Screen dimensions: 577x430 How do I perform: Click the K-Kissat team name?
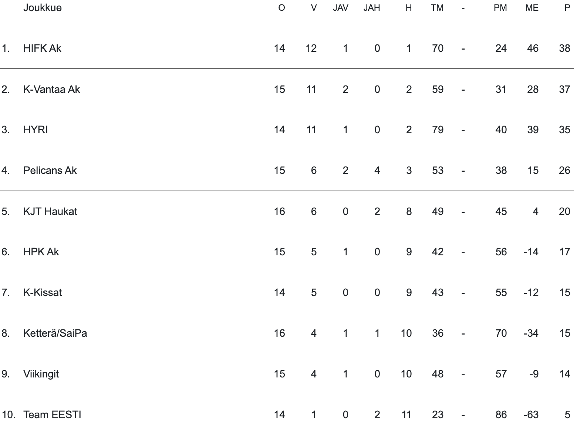point(43,293)
